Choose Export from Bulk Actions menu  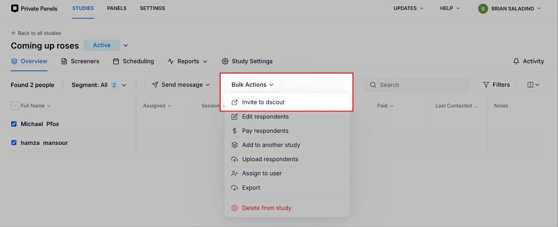click(251, 188)
